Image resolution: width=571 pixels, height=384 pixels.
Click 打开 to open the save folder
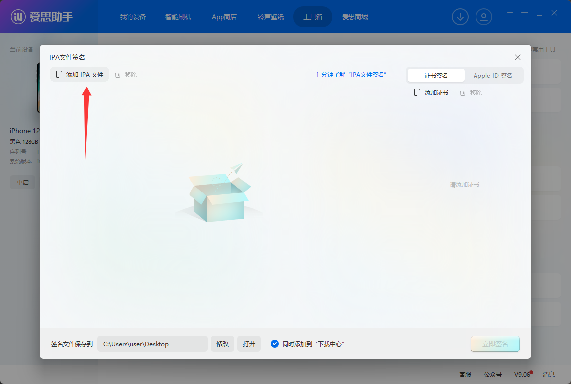click(x=249, y=344)
